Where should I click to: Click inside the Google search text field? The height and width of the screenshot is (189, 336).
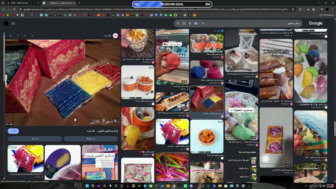(x=252, y=23)
